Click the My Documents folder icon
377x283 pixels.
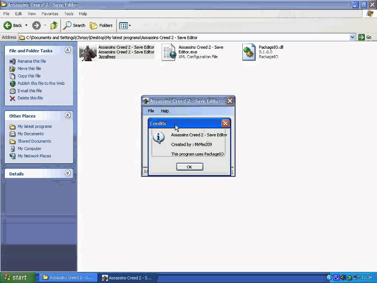[13, 134]
